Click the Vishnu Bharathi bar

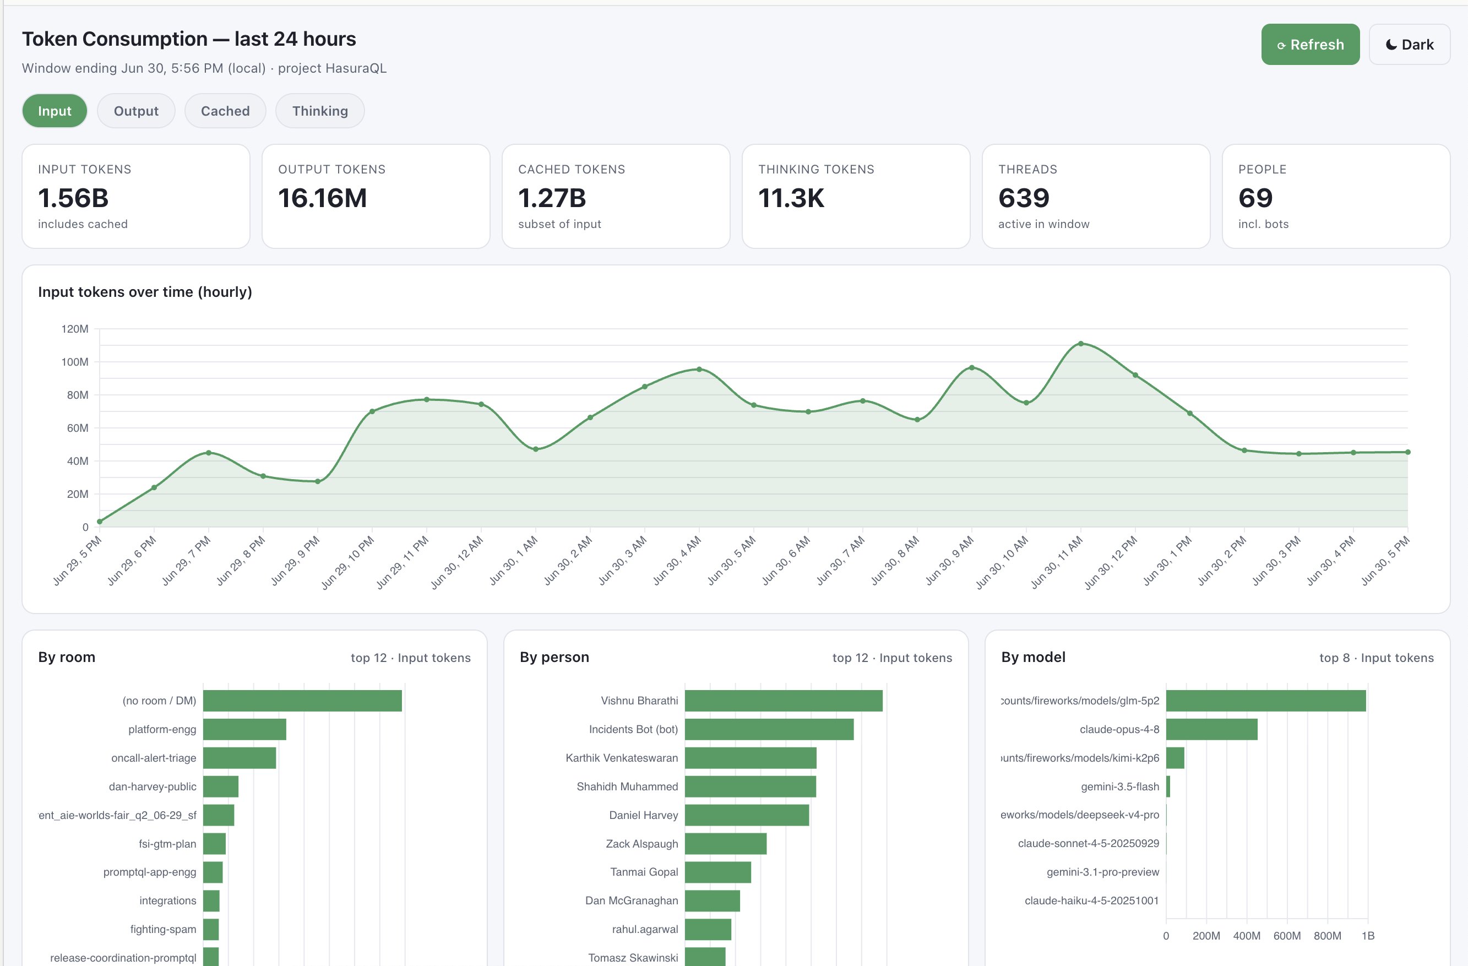(784, 701)
